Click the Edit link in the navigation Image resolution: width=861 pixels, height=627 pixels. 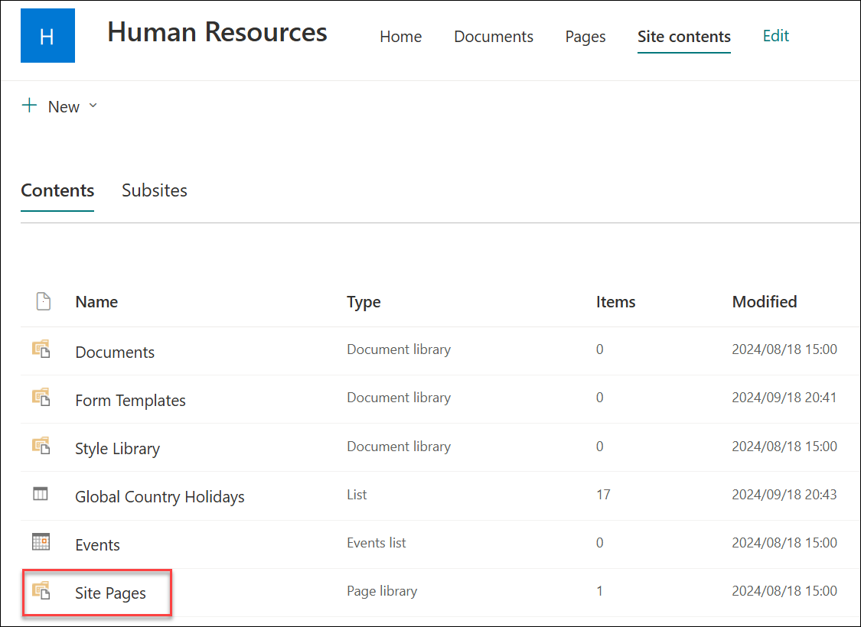775,35
